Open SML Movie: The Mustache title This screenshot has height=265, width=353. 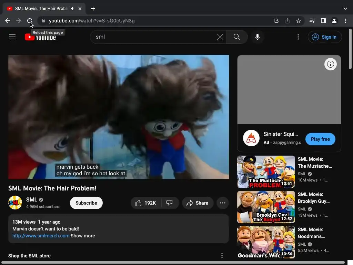[x=315, y=163]
